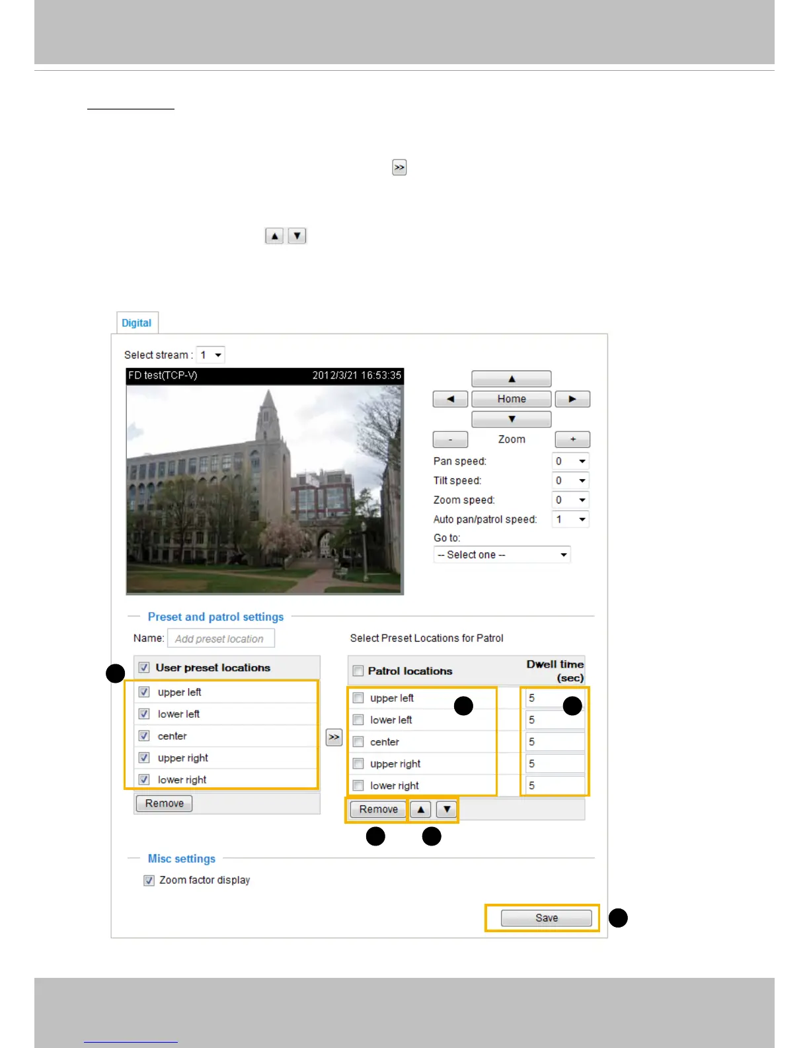
Task: Uncheck upper right in user preset locations
Action: pos(144,758)
